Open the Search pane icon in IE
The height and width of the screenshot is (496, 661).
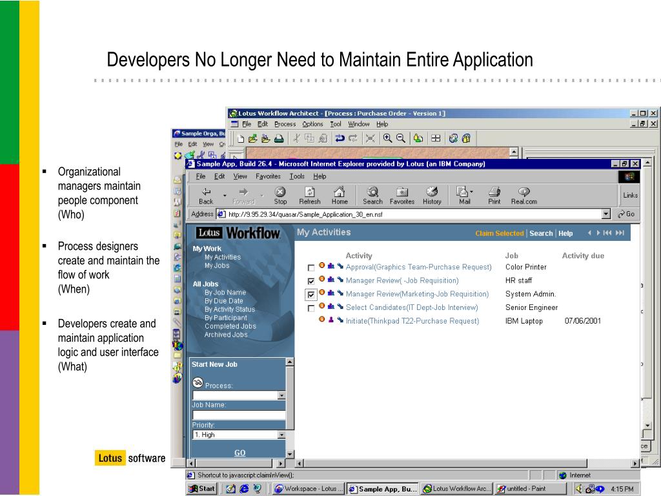(x=372, y=196)
